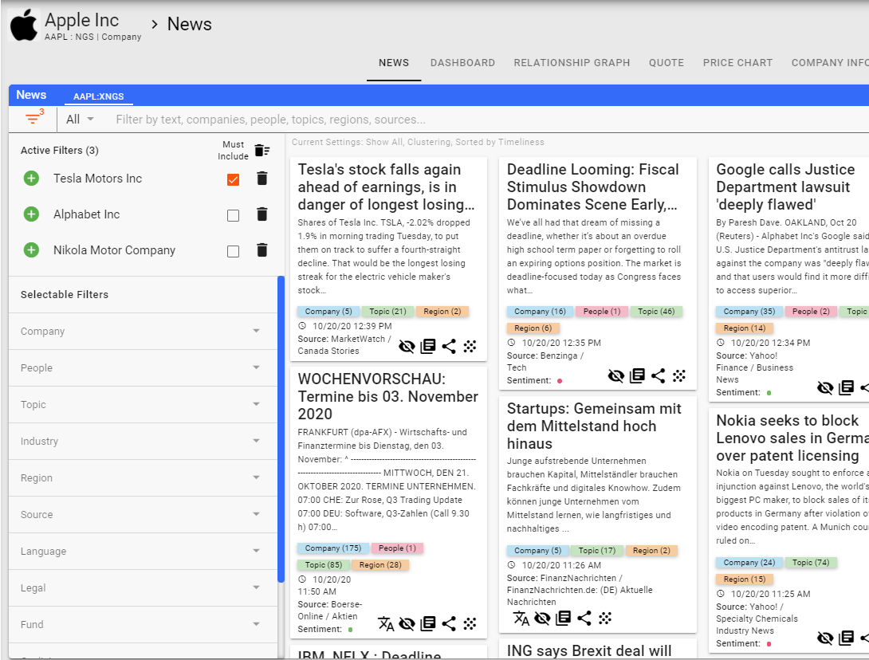Open the WOCHENVORSCHAU Termine headline
The height and width of the screenshot is (660, 869).
tap(388, 397)
